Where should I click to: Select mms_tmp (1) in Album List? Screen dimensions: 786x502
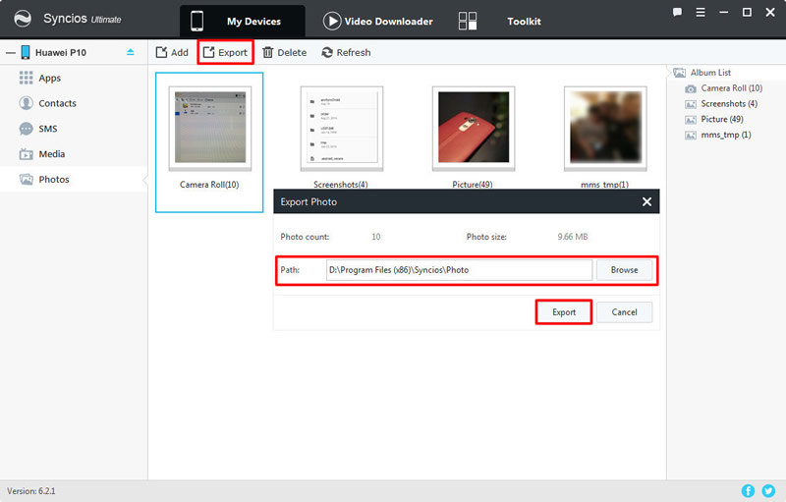point(726,135)
